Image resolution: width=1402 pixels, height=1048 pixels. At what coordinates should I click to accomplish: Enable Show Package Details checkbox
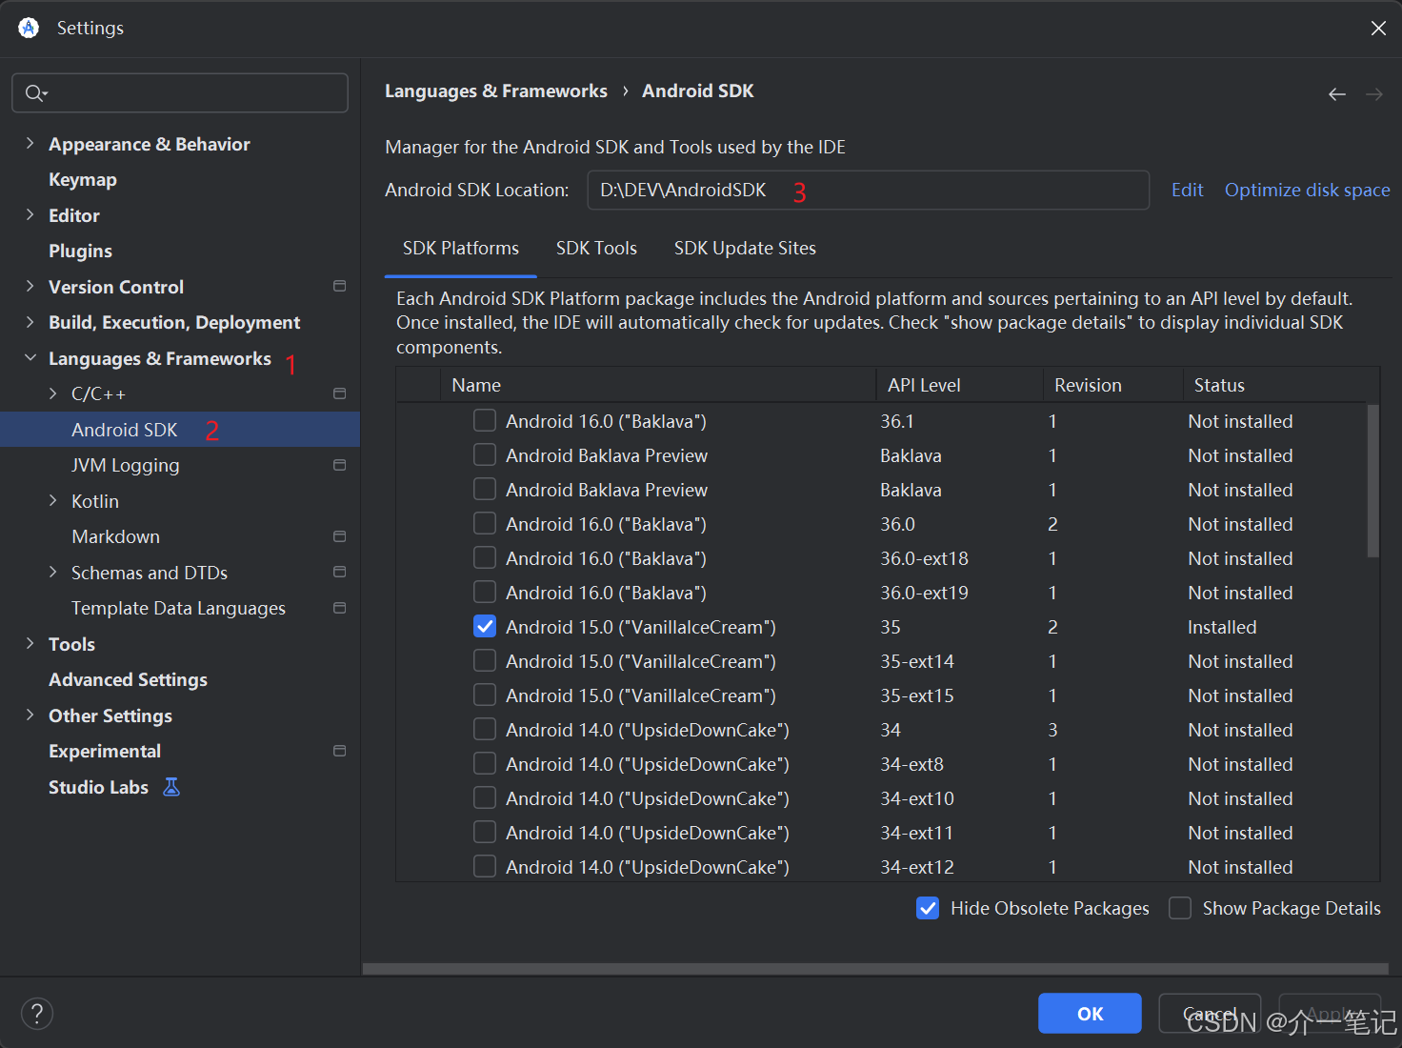[x=1180, y=908]
